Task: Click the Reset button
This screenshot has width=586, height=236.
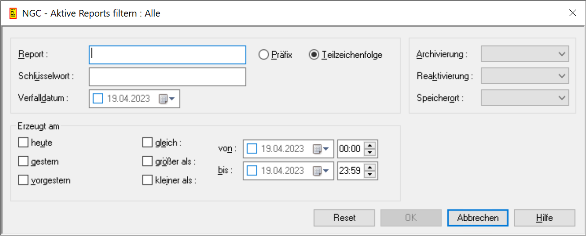Action: tap(344, 218)
